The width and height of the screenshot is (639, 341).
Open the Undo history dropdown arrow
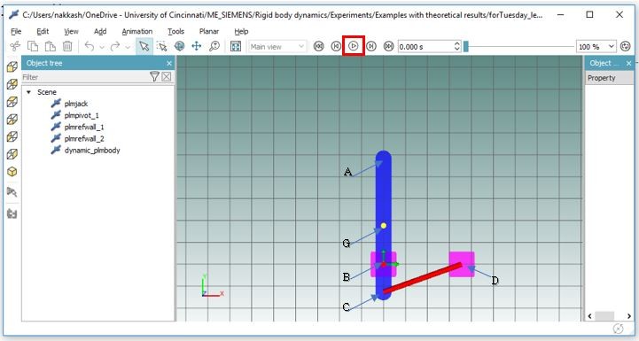[x=101, y=47]
